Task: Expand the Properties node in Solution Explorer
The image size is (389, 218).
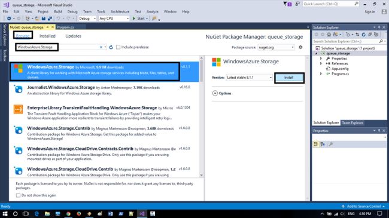Action: click(321, 59)
